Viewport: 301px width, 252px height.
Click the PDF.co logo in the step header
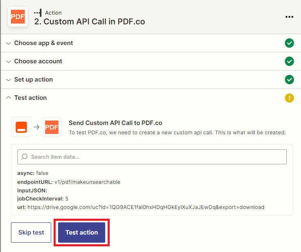18,17
